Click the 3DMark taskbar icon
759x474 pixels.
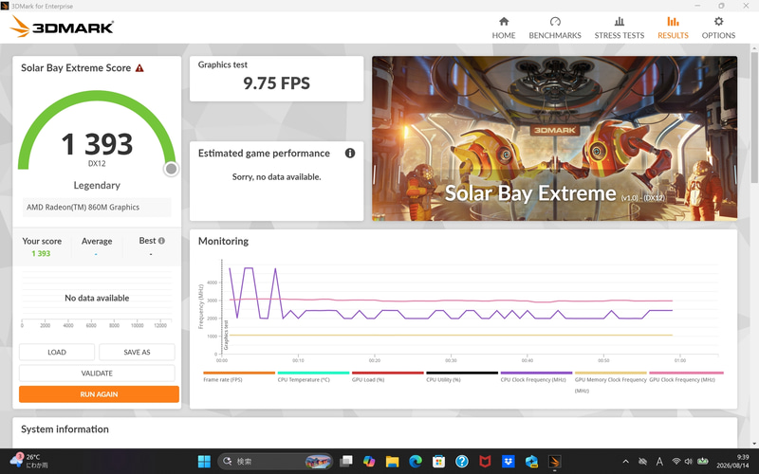coord(555,462)
